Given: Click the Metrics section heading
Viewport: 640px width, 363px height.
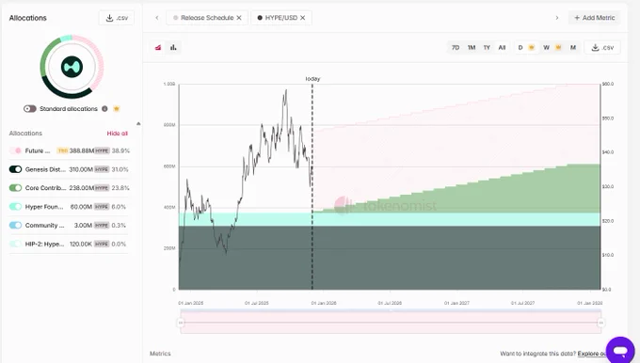Looking at the screenshot, I should pyautogui.click(x=160, y=354).
